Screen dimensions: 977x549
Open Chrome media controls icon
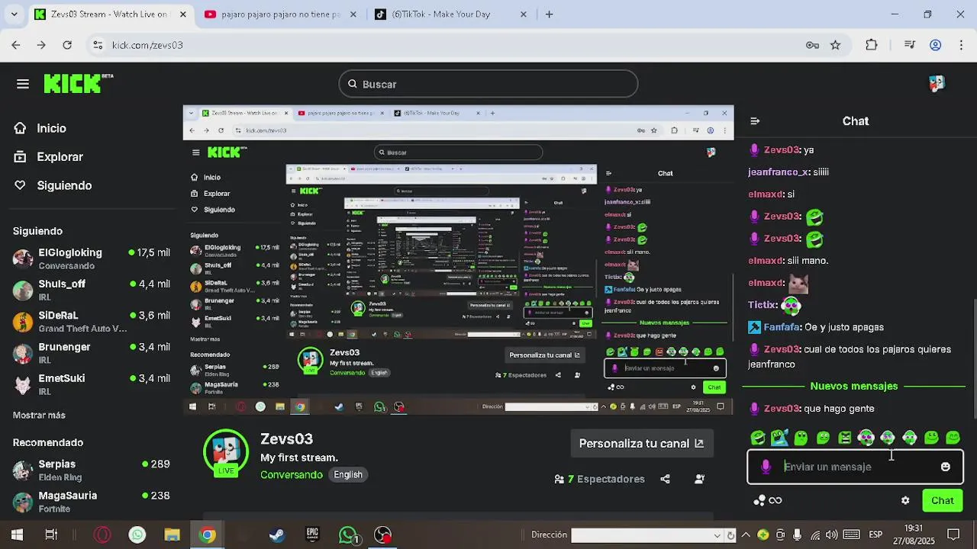coord(909,45)
